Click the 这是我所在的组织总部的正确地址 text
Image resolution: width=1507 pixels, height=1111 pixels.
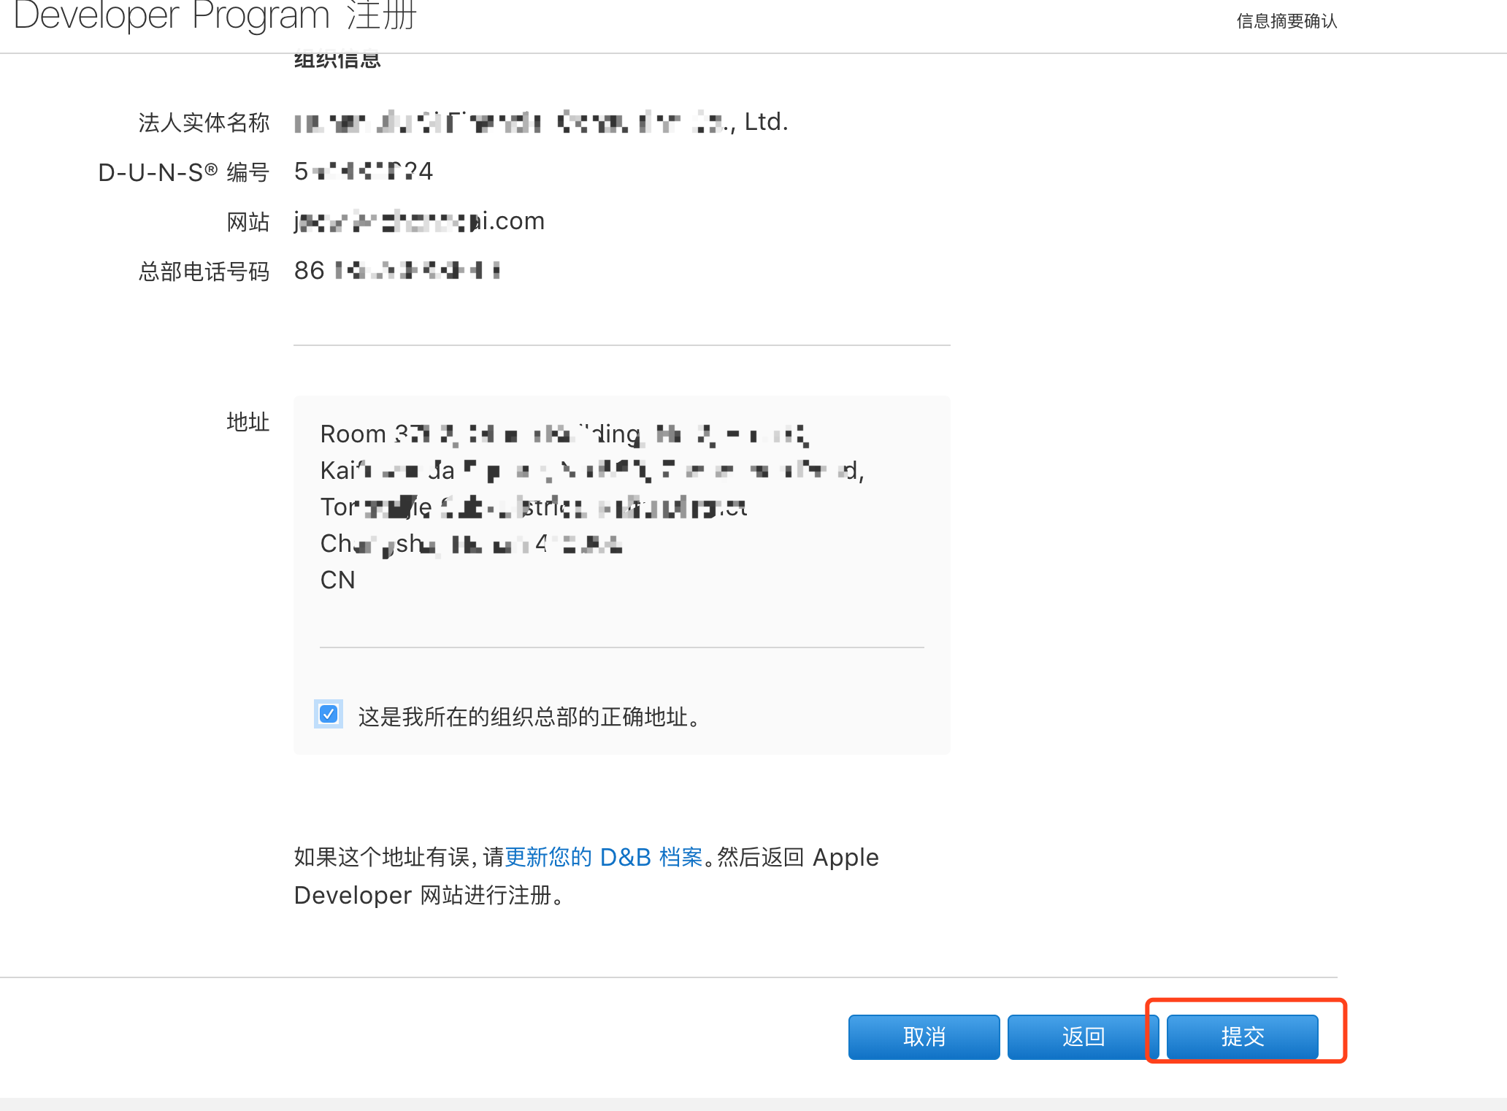tap(529, 717)
